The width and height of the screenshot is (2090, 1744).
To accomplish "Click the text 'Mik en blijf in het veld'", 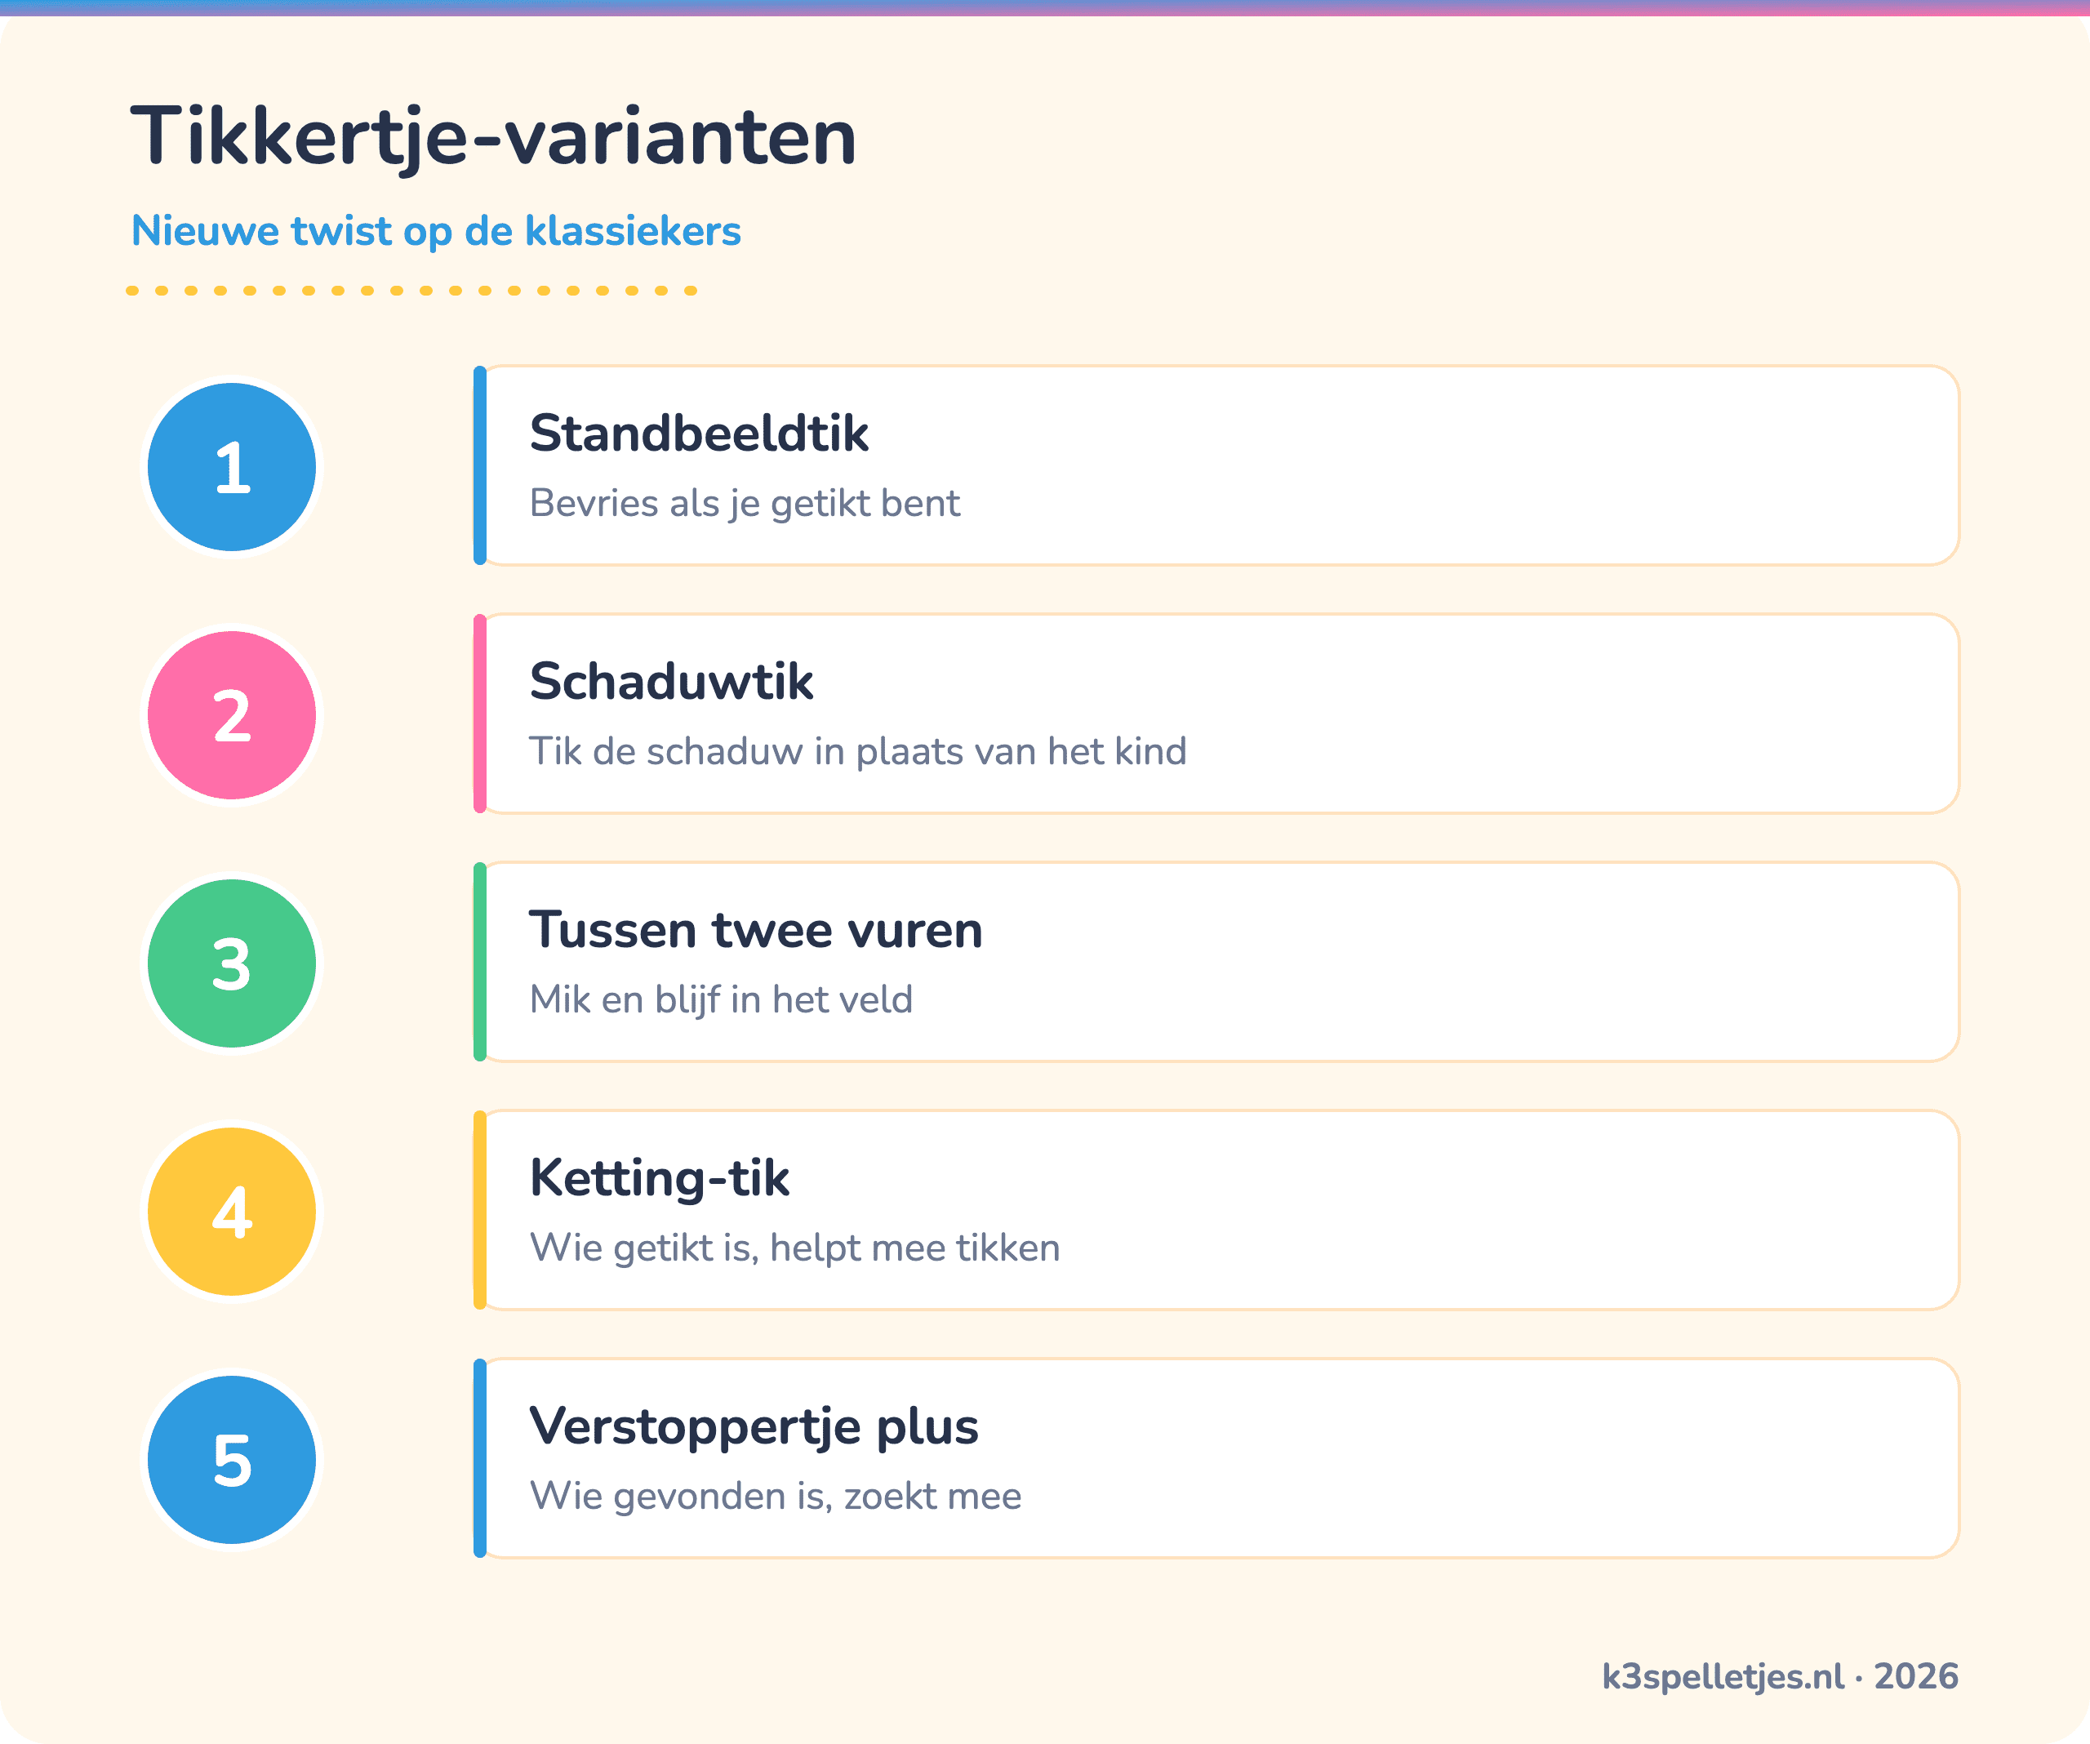I will pos(721,1000).
